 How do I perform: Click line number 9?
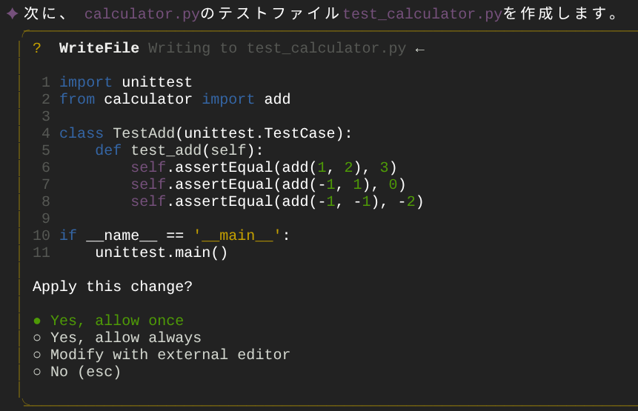(x=46, y=219)
